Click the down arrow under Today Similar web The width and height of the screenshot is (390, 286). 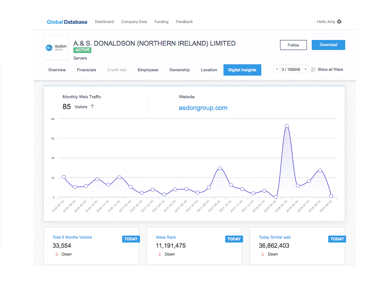click(x=263, y=254)
